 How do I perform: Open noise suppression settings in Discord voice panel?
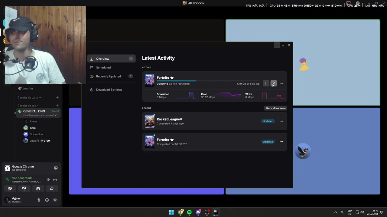pos(48,180)
